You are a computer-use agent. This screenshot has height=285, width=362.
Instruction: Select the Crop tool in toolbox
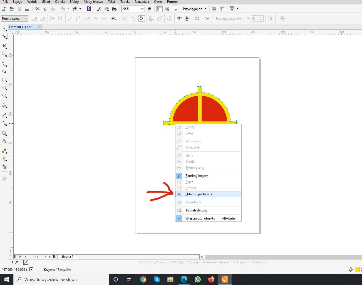[4, 46]
